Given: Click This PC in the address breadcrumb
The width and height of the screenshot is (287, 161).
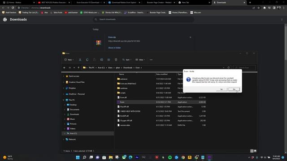Looking at the screenshot, I should tap(91, 68).
